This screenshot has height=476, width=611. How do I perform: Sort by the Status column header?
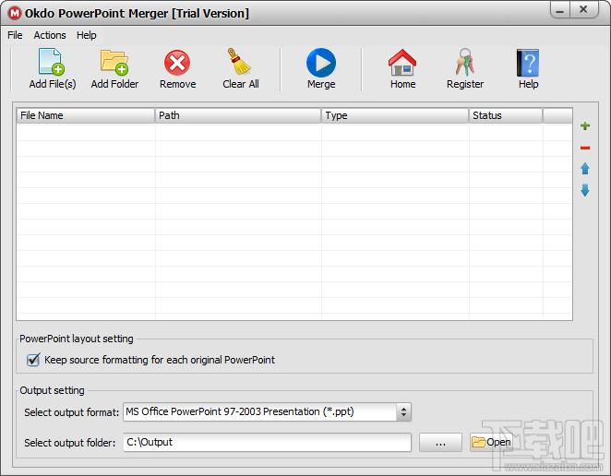pos(506,115)
